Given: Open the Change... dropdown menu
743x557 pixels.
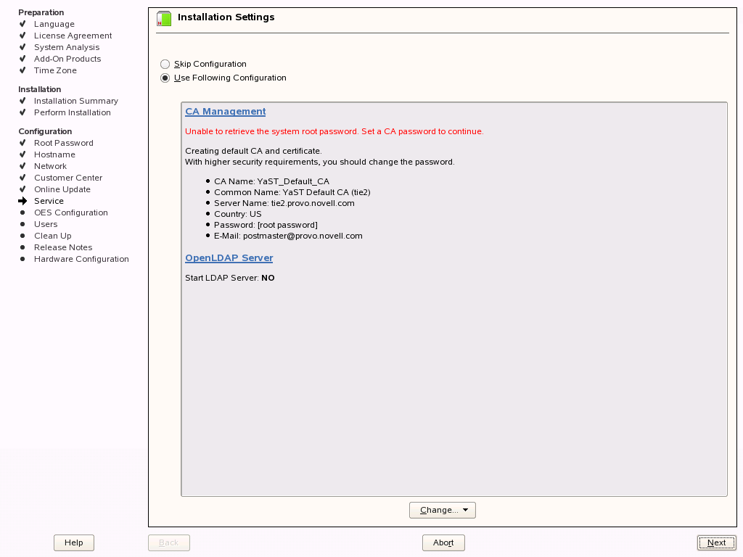Looking at the screenshot, I should (442, 510).
